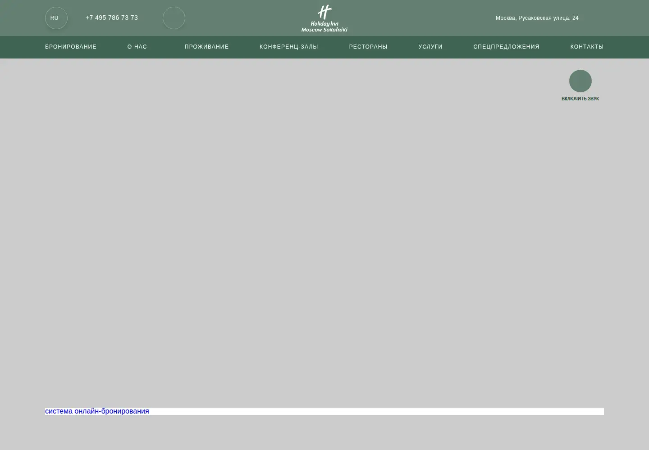649x450 pixels.
Task: Open the address Москва, Русаковская улица, 24
Action: pyautogui.click(x=537, y=18)
